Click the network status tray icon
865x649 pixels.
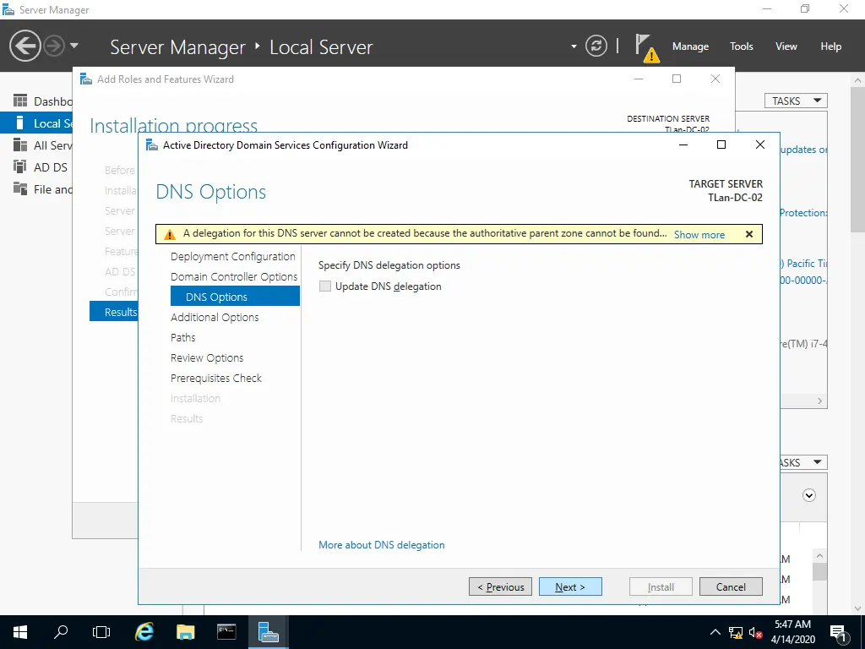[x=736, y=632]
